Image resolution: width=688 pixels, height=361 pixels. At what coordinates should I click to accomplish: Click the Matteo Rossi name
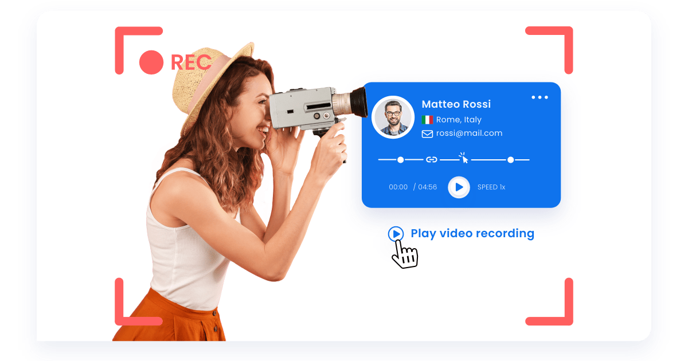point(456,104)
